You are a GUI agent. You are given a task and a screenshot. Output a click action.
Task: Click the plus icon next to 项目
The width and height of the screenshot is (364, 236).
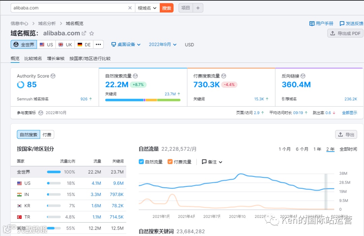tap(198, 8)
